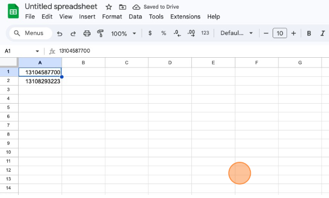The width and height of the screenshot is (329, 198).
Task: Select column C header
Action: [127, 63]
